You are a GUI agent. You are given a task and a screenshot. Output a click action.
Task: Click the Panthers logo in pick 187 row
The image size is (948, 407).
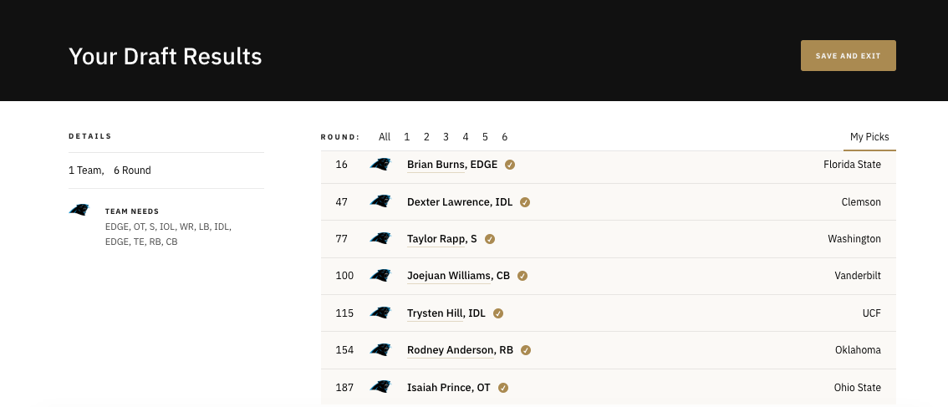pyautogui.click(x=380, y=387)
